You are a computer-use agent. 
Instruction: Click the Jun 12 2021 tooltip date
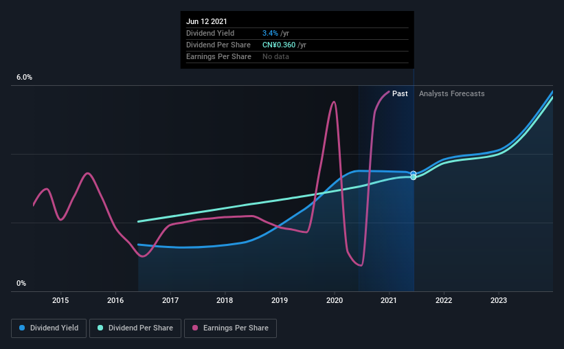pos(207,21)
